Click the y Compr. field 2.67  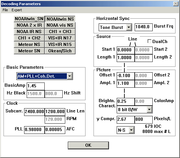[126, 120]
